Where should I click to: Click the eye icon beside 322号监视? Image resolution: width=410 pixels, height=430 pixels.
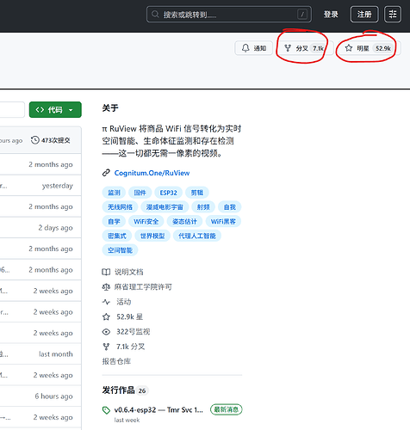click(x=106, y=332)
